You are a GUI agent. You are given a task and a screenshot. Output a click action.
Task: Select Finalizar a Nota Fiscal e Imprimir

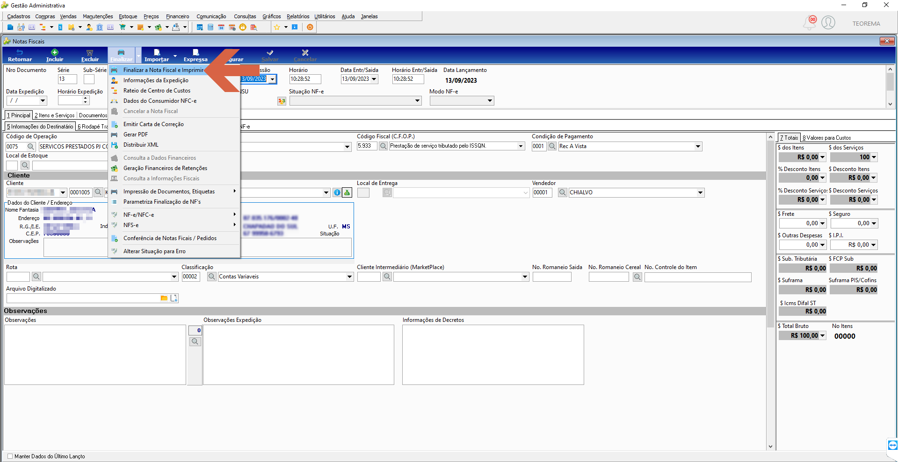pos(164,70)
